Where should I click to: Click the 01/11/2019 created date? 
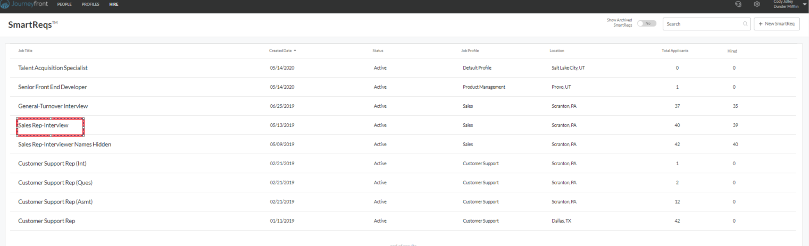pos(282,221)
